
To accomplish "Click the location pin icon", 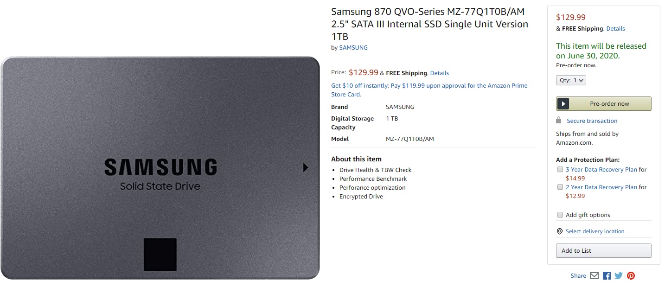I will coord(560,231).
